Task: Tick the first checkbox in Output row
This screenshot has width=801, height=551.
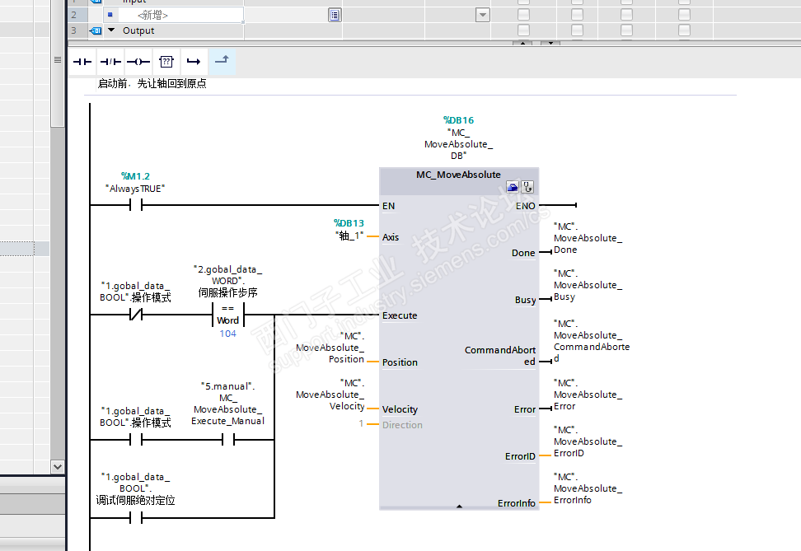Action: coord(523,30)
